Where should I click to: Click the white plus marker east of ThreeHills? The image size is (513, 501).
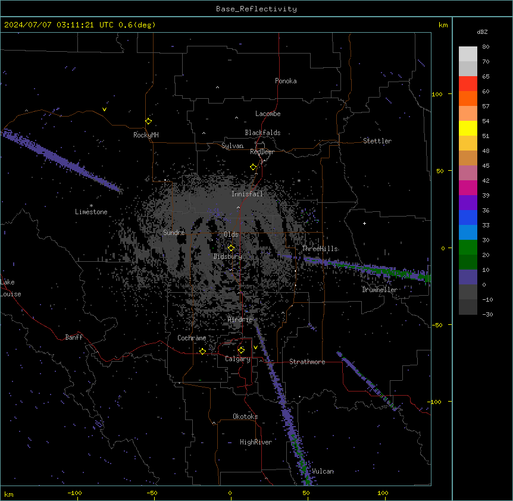point(364,223)
